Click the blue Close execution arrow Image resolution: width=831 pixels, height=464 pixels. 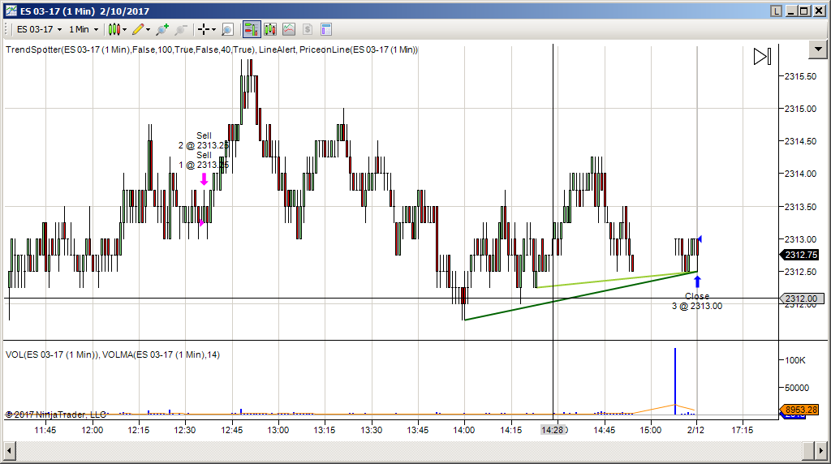coord(697,281)
